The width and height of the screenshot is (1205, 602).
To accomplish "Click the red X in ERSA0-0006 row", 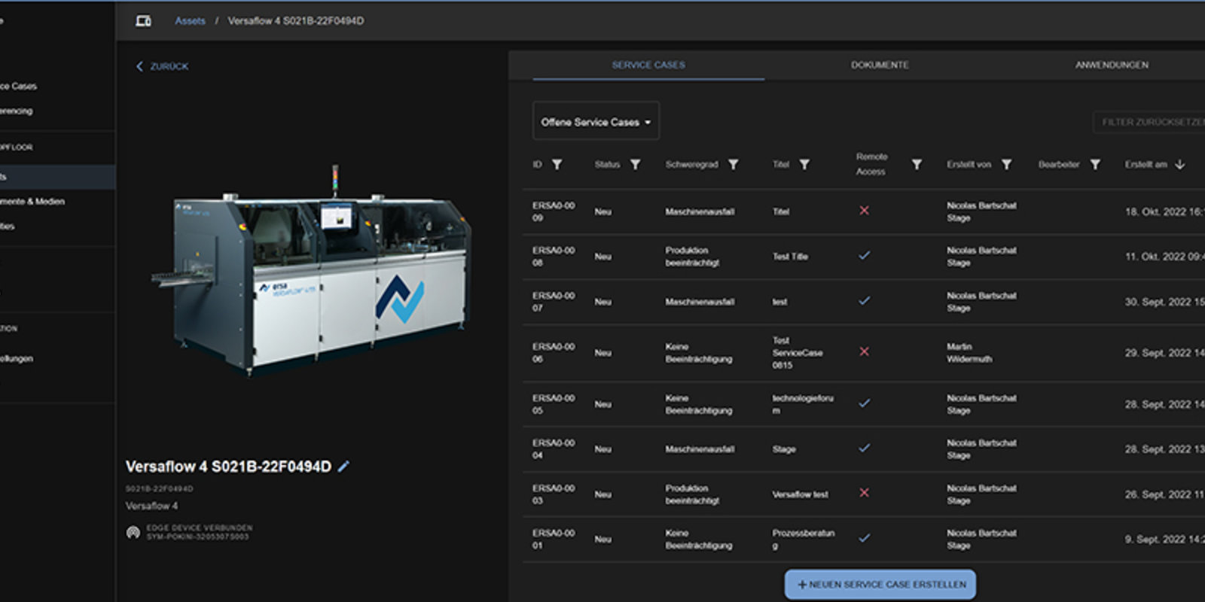I will pyautogui.click(x=864, y=351).
